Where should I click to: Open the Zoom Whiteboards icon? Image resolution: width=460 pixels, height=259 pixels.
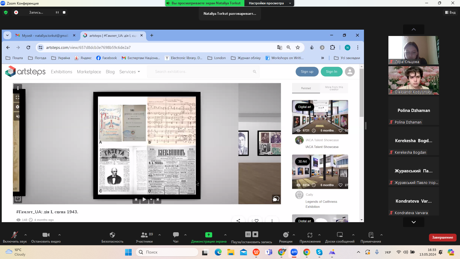click(x=340, y=235)
